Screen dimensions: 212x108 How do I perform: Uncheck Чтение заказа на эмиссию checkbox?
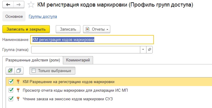pyautogui.click(x=11, y=99)
